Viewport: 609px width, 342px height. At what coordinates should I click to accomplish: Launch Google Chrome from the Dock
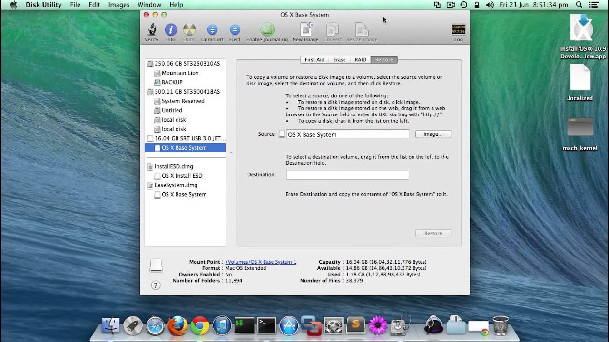click(x=200, y=325)
